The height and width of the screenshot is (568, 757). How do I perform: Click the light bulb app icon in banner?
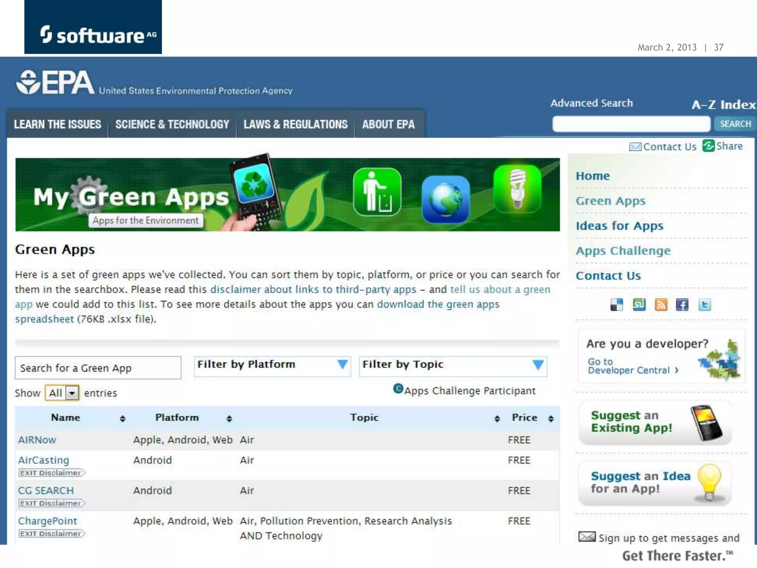[517, 189]
